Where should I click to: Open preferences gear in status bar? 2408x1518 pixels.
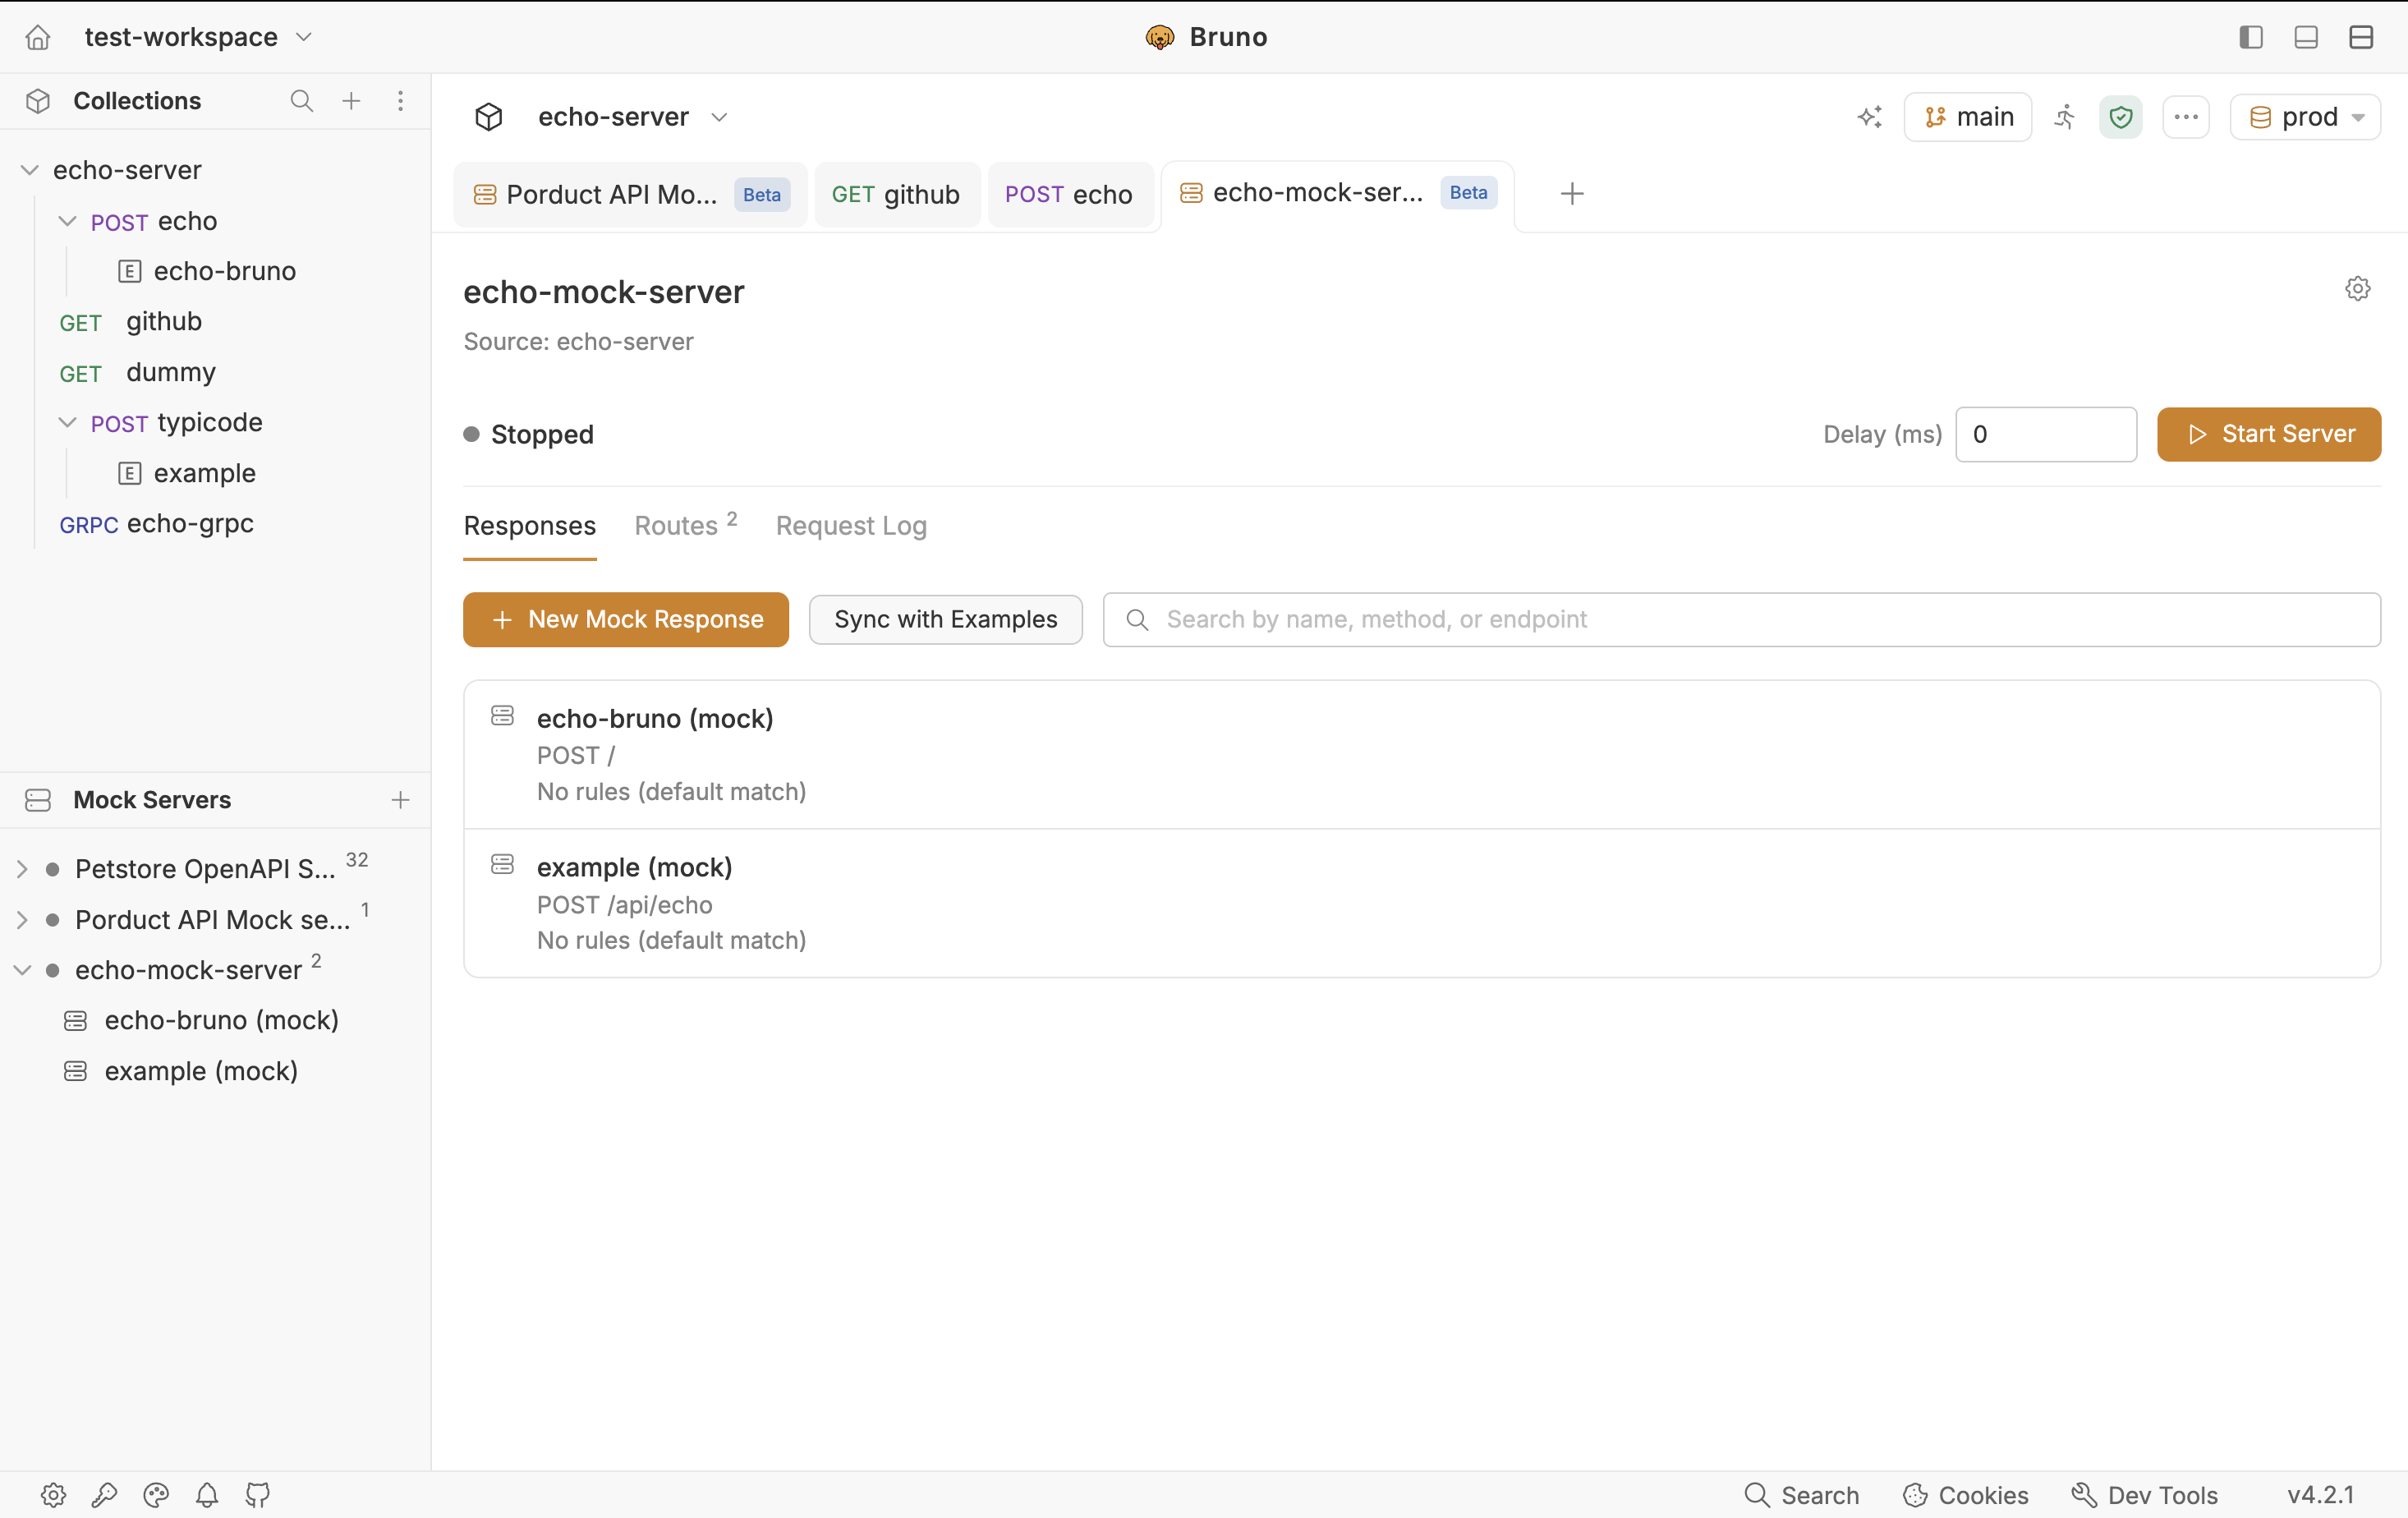point(53,1495)
